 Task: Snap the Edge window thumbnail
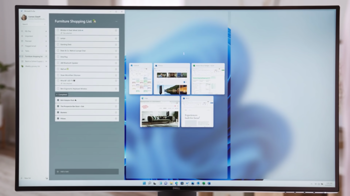[160, 112]
